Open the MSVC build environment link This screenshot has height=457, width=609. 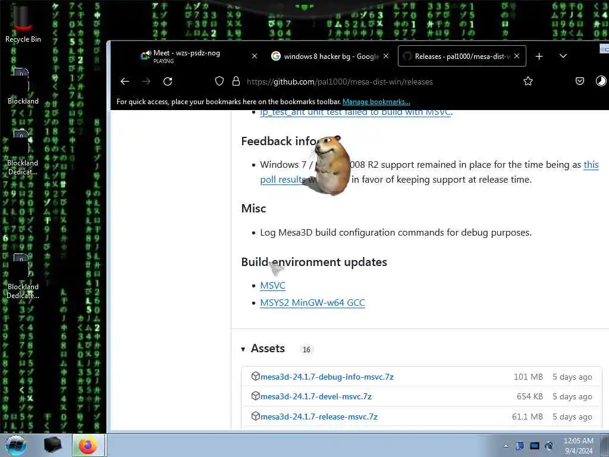coord(272,286)
